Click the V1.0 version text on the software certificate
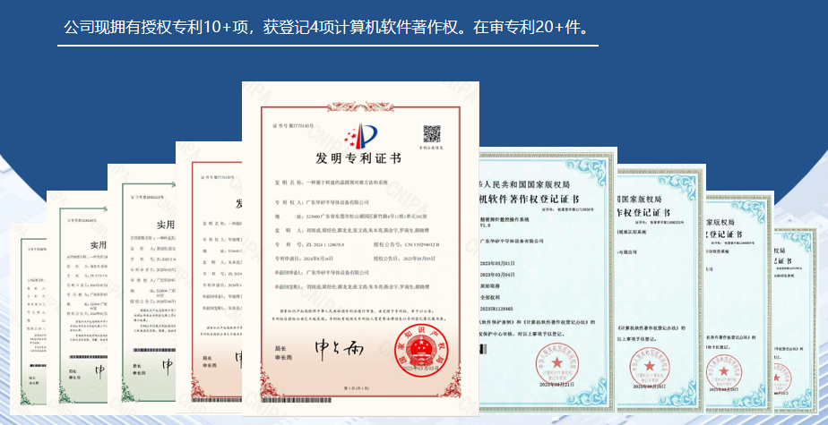828x425 pixels. (x=485, y=225)
